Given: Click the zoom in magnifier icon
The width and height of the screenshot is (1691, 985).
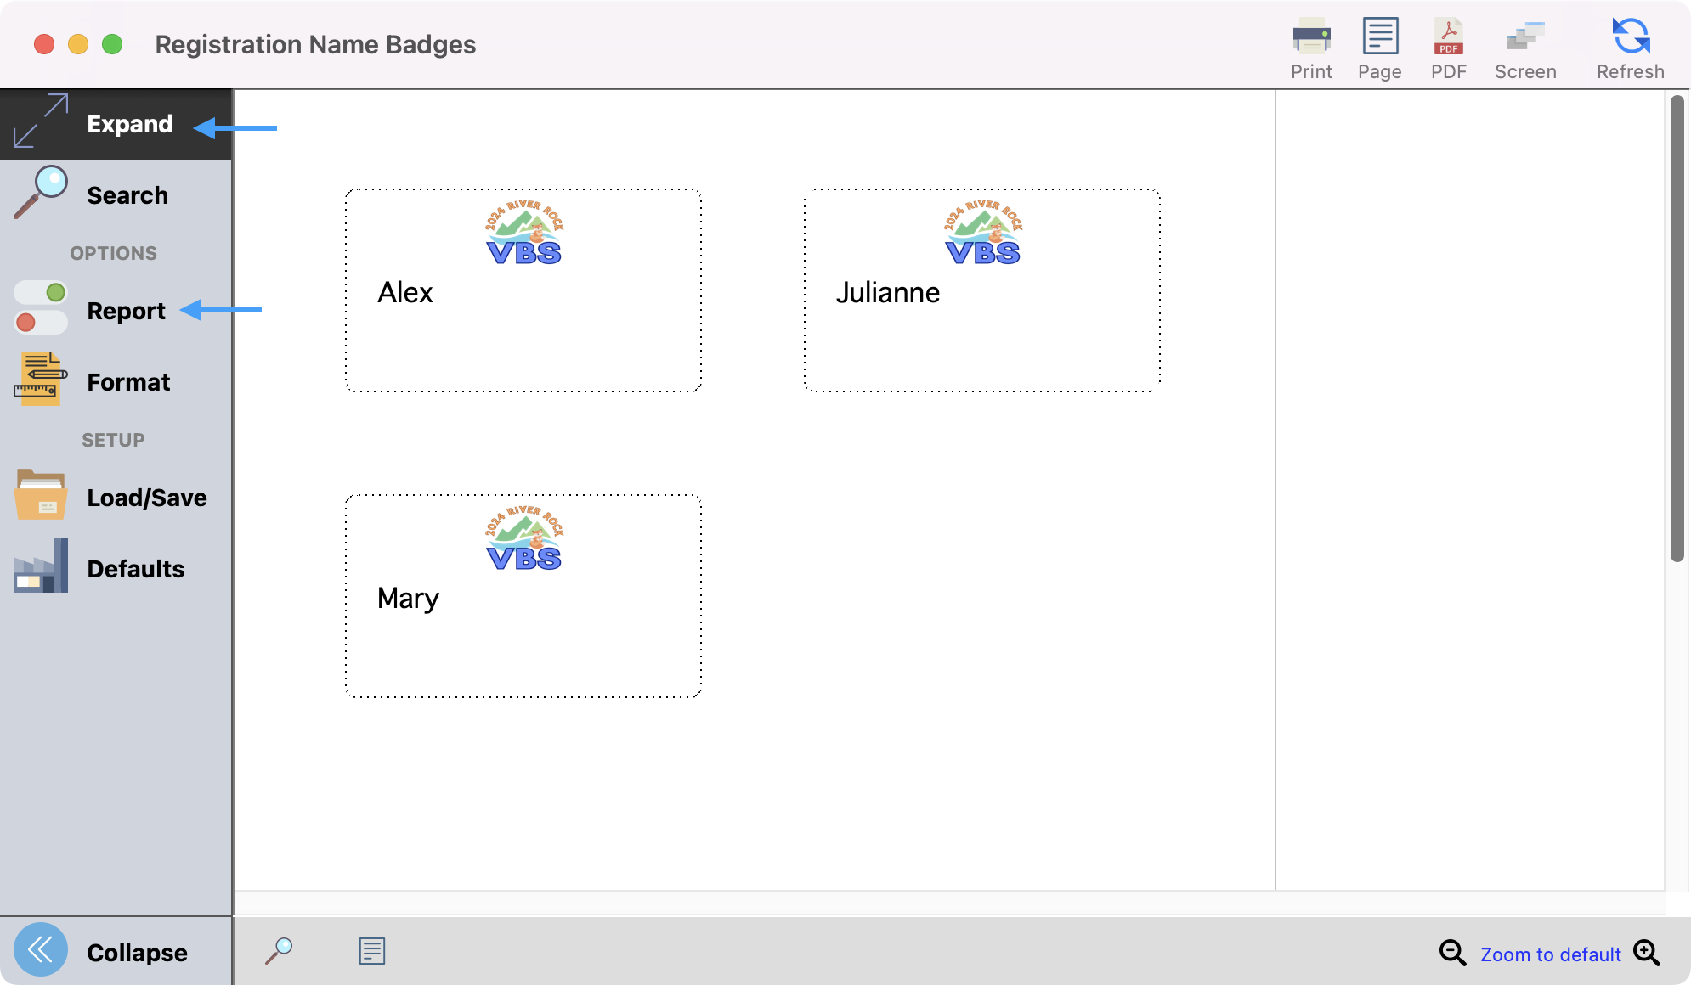Looking at the screenshot, I should (1647, 953).
